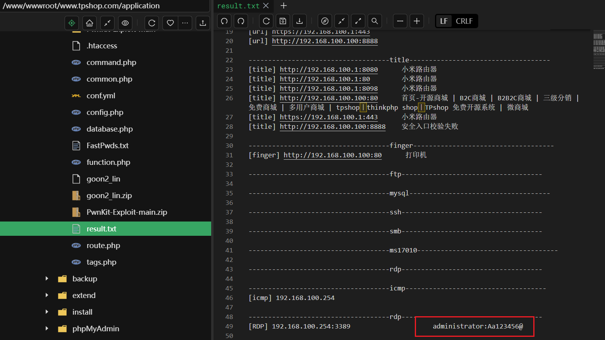Click the RDP address 192.168.100.254:3389
605x340 pixels.
point(311,327)
